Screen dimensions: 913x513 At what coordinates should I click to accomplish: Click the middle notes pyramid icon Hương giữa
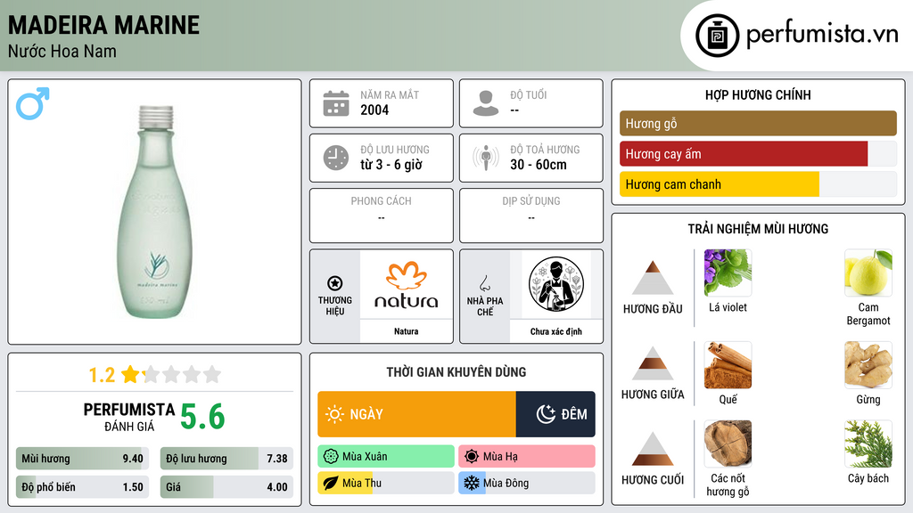click(653, 363)
